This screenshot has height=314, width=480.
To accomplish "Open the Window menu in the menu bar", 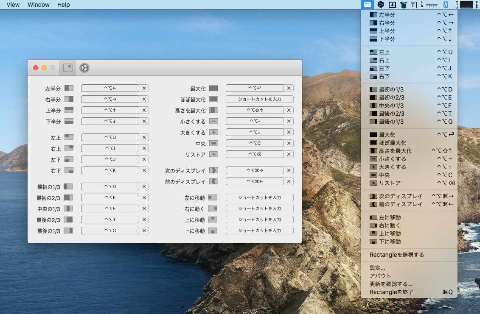I will coord(38,5).
